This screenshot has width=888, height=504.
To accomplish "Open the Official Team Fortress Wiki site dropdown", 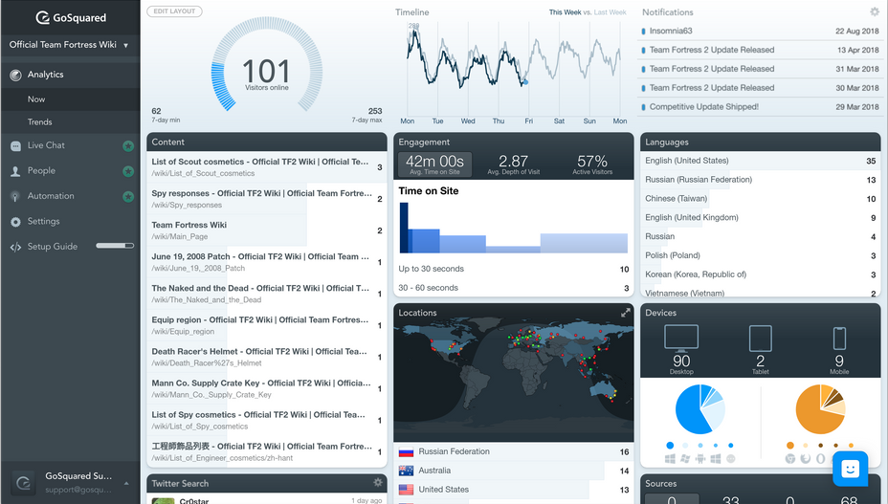I will click(69, 45).
